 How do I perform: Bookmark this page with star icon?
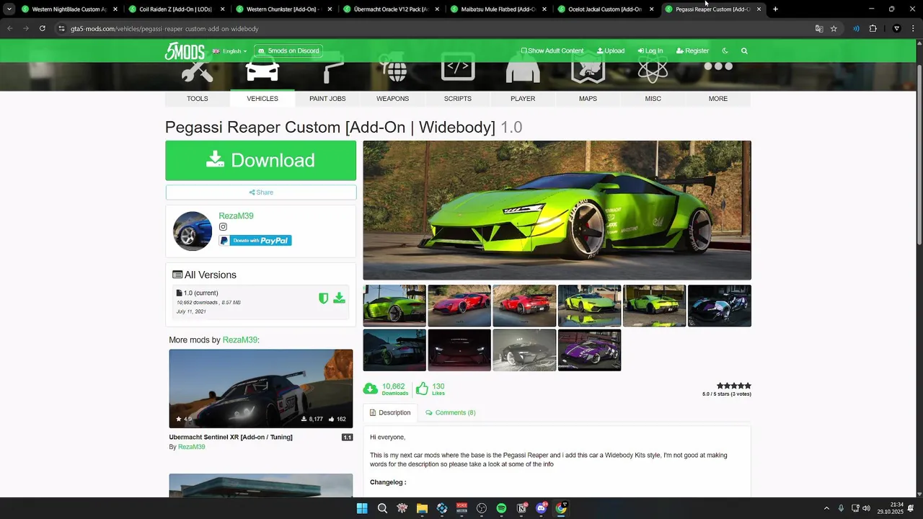point(834,29)
